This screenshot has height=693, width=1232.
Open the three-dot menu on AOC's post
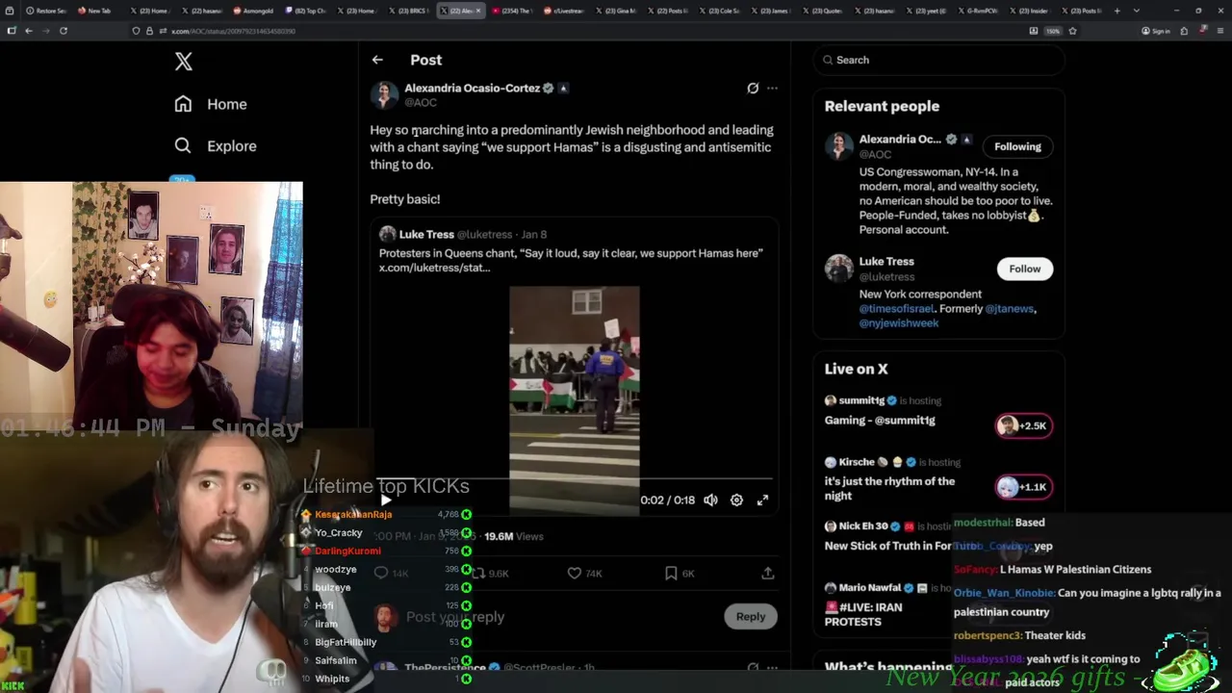coord(772,88)
